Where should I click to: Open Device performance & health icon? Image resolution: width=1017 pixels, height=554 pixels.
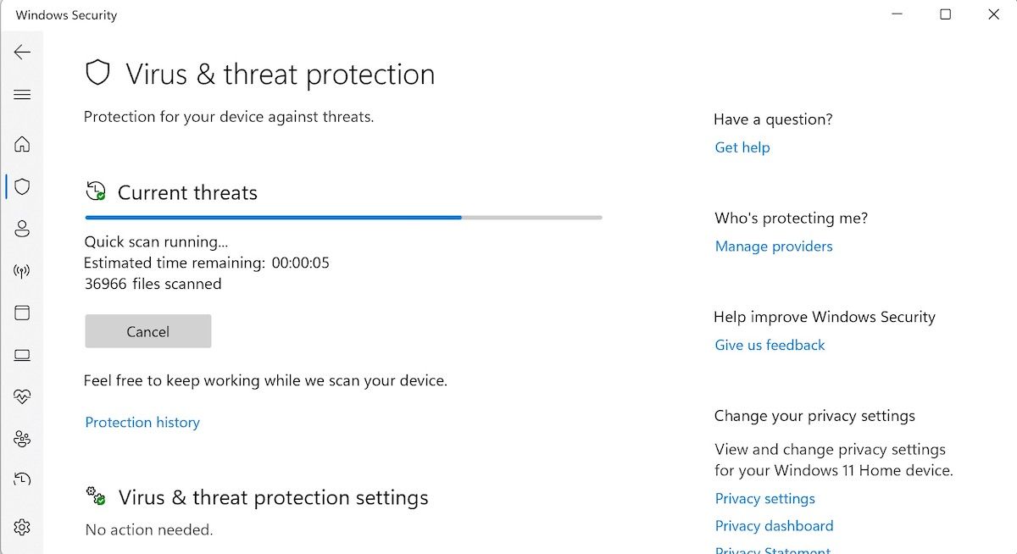(22, 396)
